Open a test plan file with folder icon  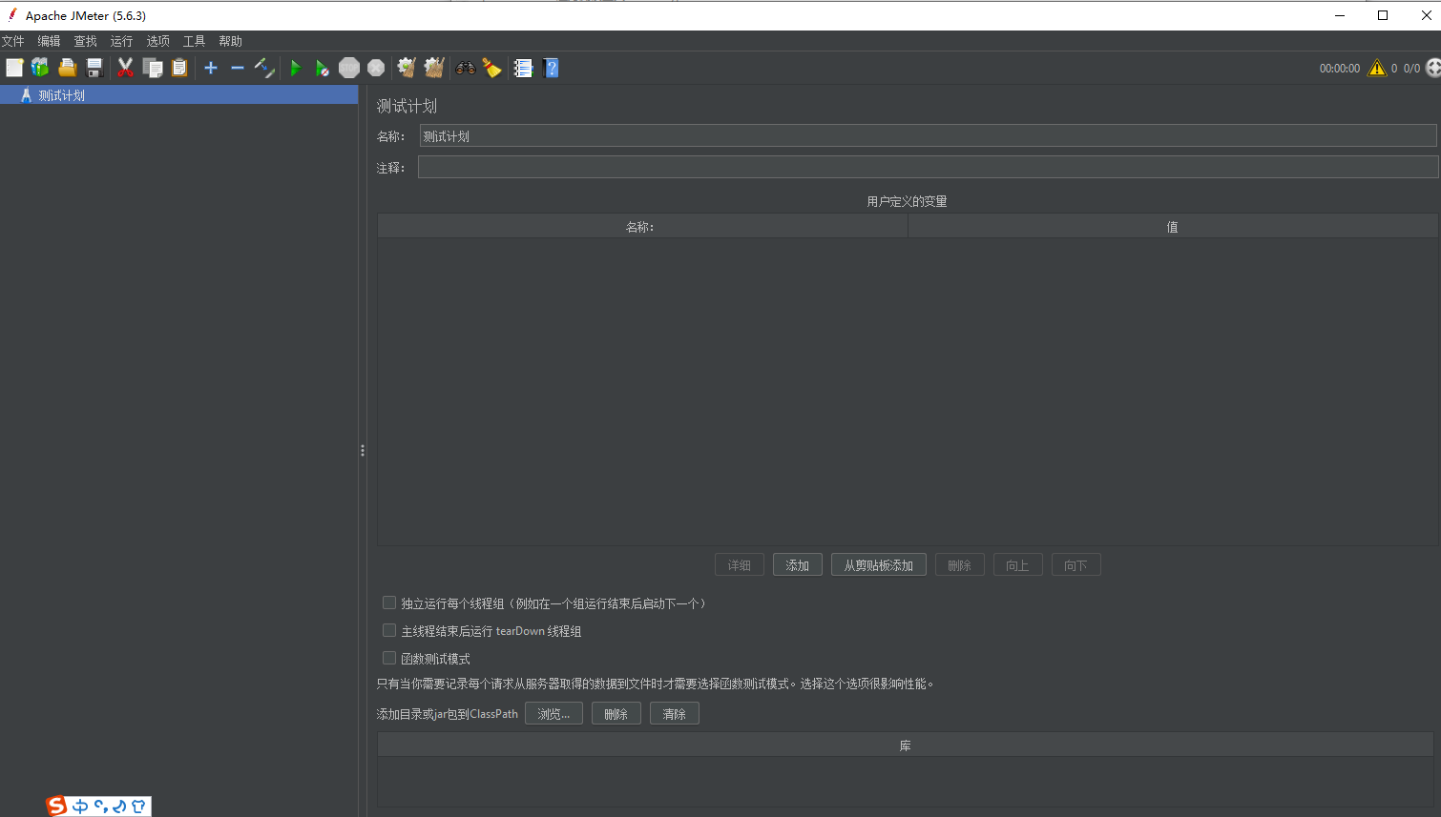[67, 68]
